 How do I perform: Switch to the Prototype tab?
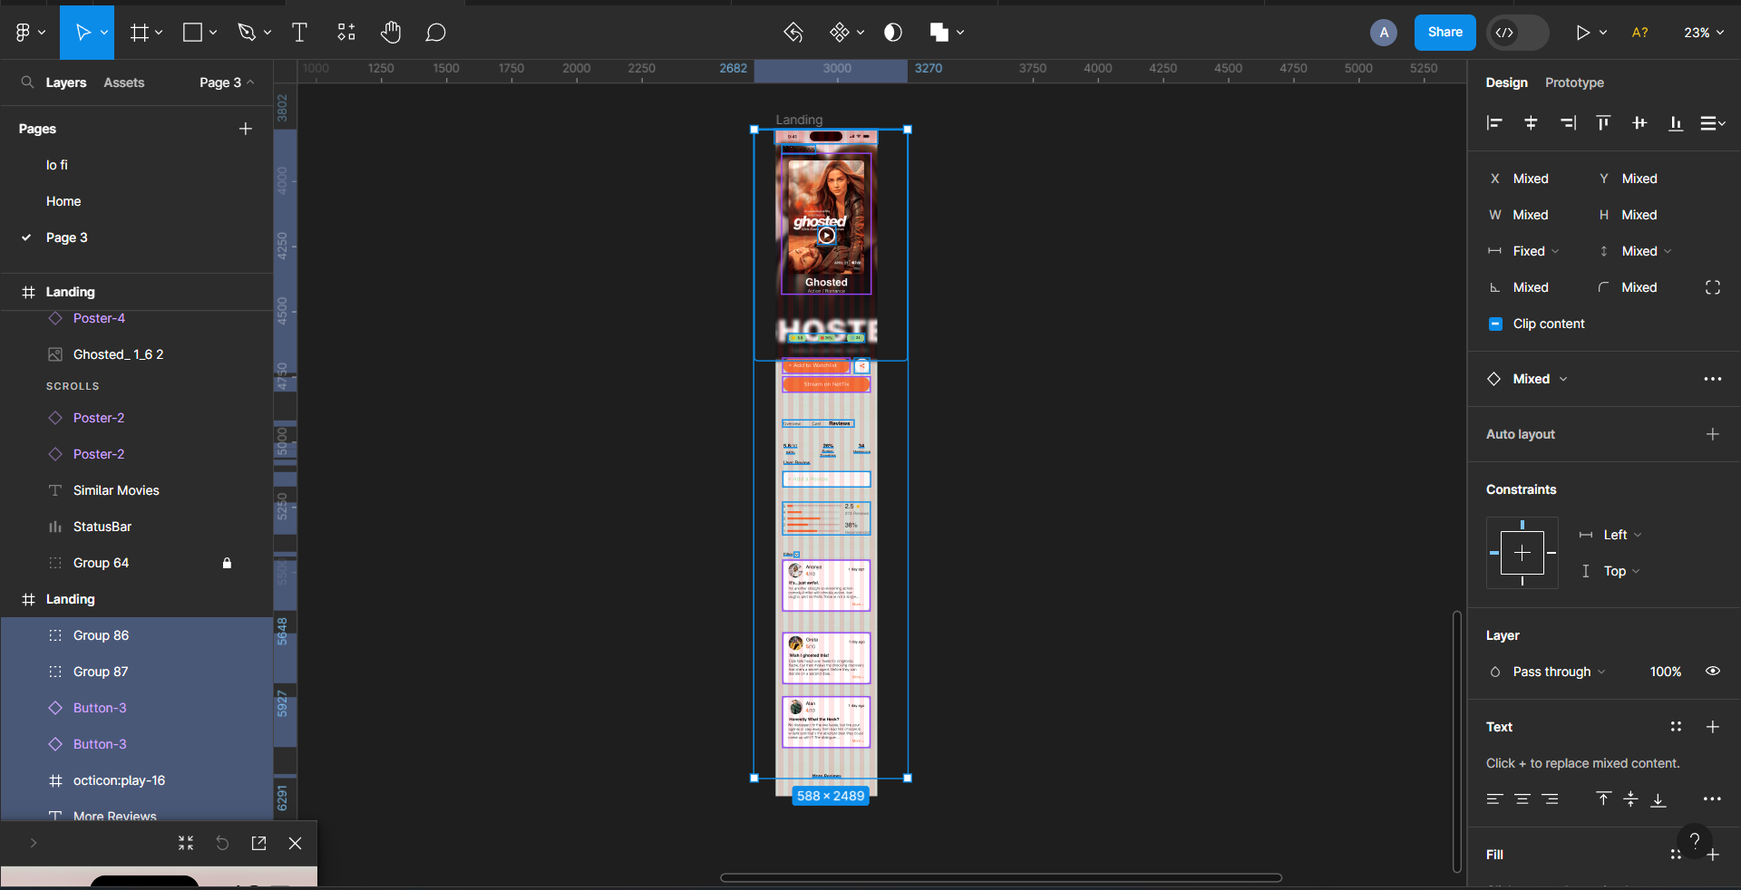click(1575, 82)
